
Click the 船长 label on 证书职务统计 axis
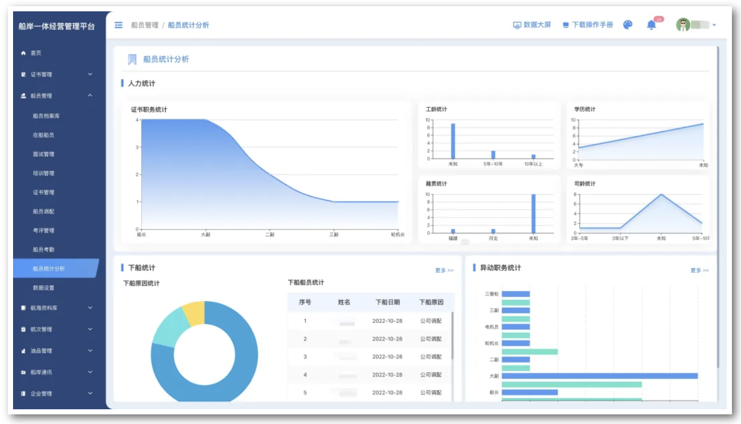pos(141,234)
